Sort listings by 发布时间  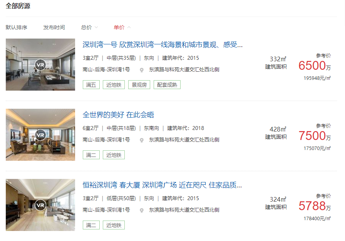click(x=54, y=27)
